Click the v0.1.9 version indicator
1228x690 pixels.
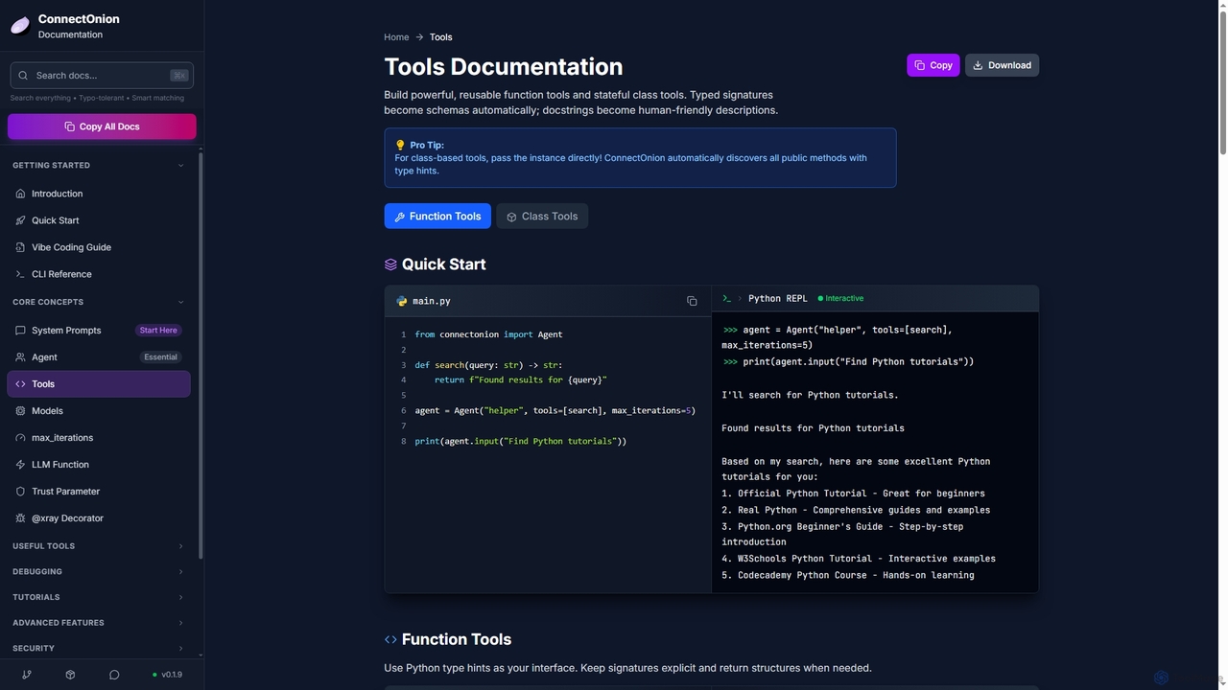[x=168, y=675]
